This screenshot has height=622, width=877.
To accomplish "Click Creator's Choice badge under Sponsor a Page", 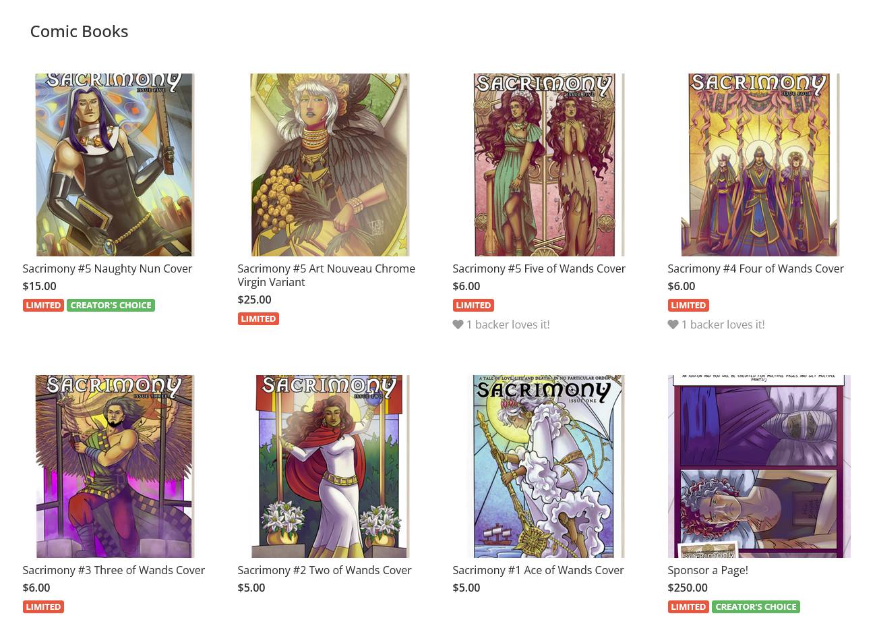I will (756, 606).
